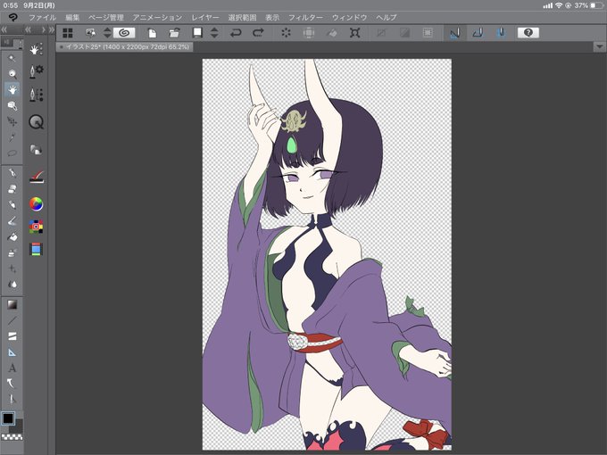The image size is (607, 455).
Task: Click the Fill paint command icon
Action: pyautogui.click(x=332, y=33)
